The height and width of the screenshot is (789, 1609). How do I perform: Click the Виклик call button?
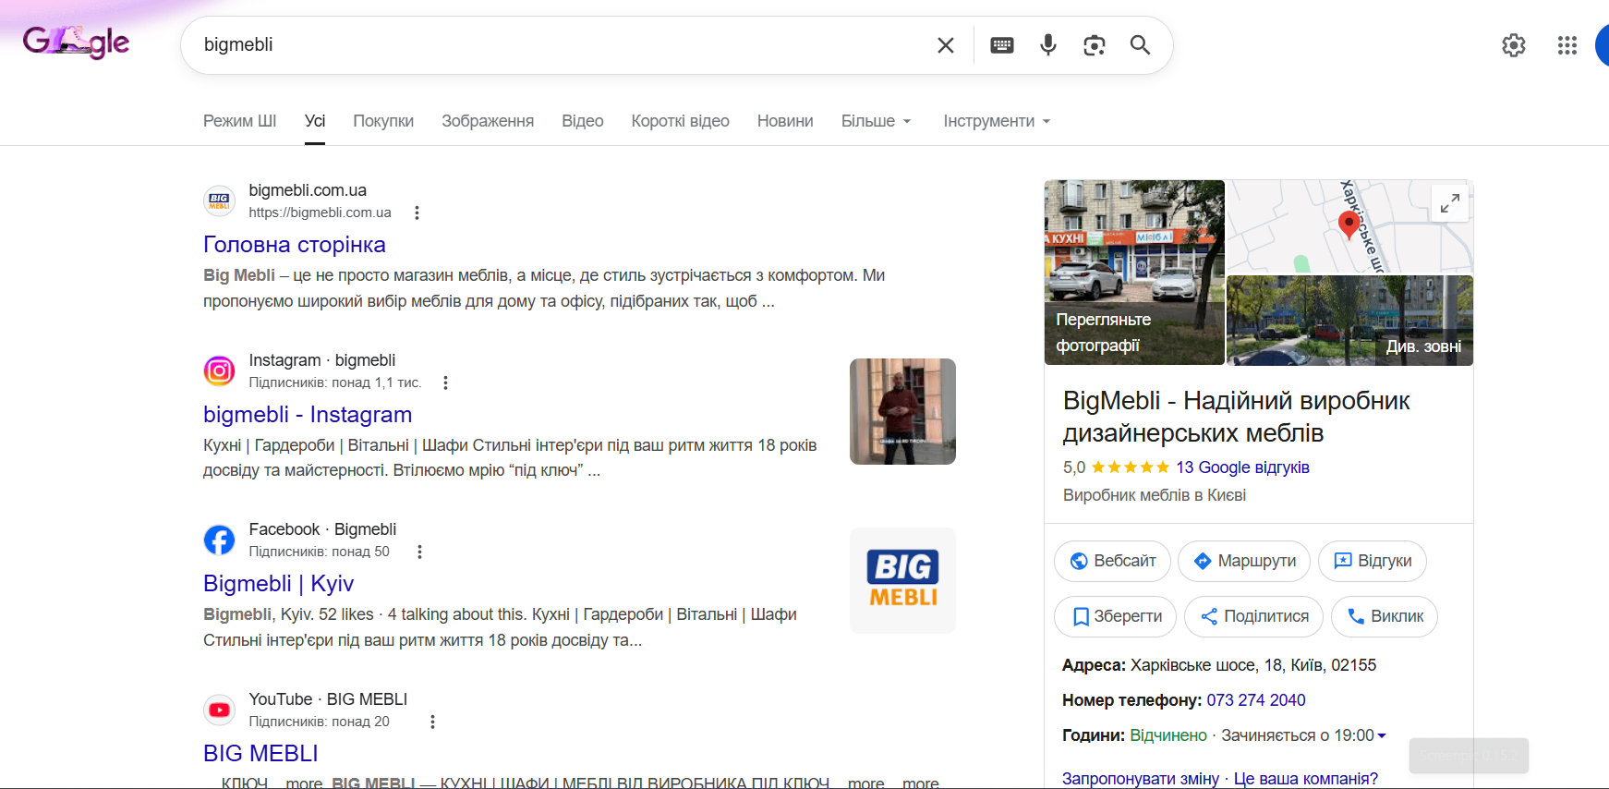[x=1385, y=616]
